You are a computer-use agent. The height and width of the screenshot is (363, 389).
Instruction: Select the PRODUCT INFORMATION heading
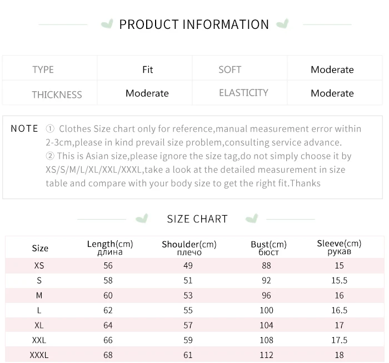coord(194,24)
